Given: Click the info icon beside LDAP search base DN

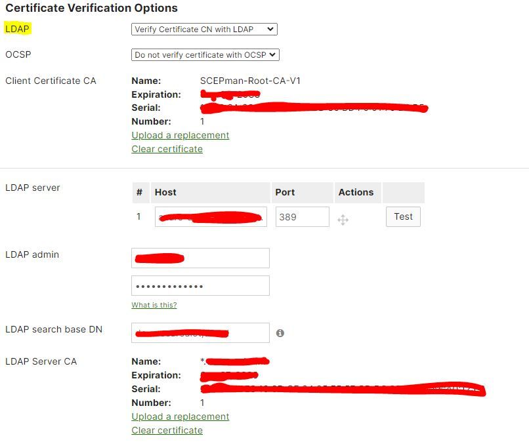Looking at the screenshot, I should click(281, 333).
